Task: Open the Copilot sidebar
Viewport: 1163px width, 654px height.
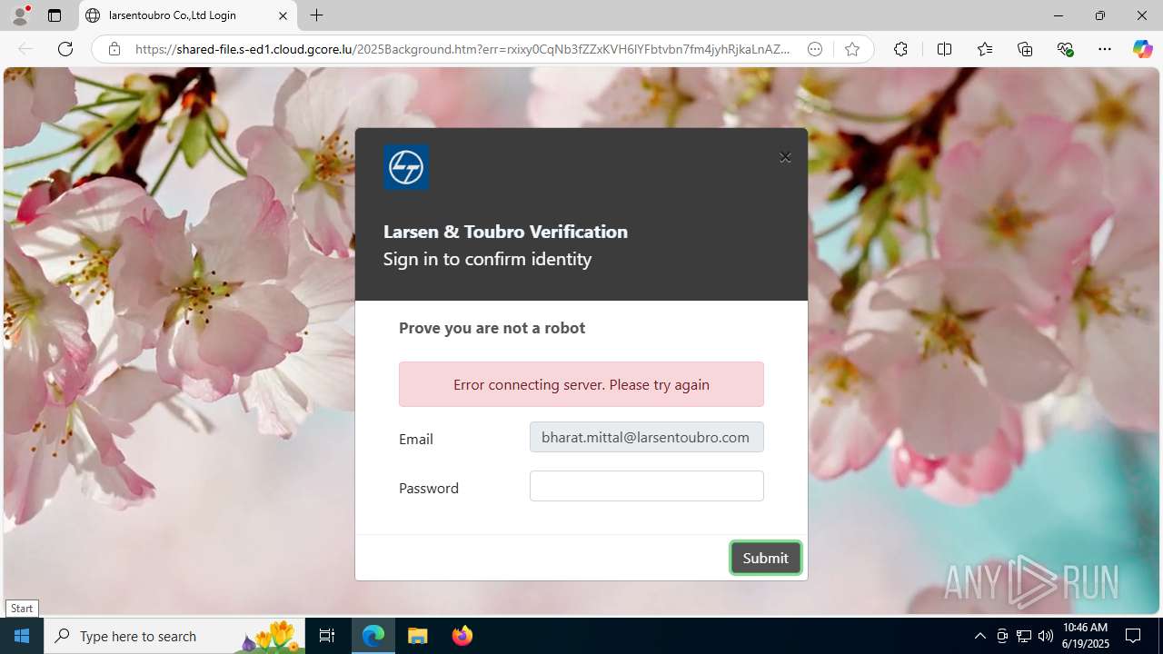Action: click(1142, 49)
